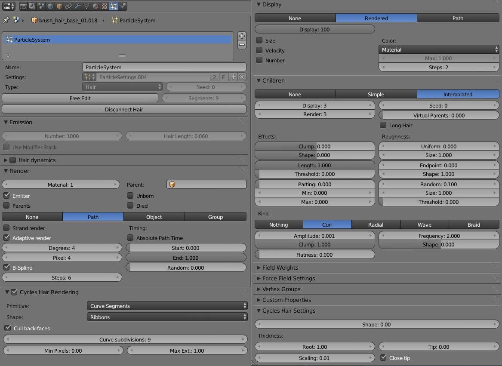
Task: Open the Material properties tab (sphere)
Action: coord(95,6)
